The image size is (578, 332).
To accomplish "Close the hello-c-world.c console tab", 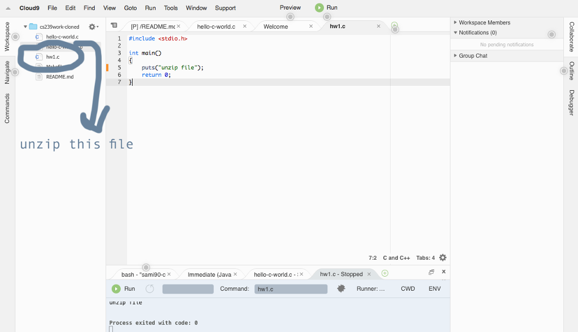I will (x=301, y=274).
